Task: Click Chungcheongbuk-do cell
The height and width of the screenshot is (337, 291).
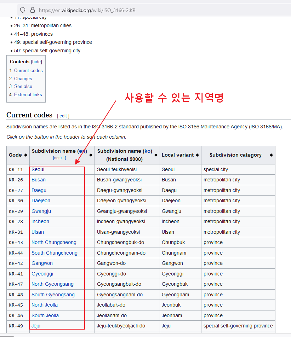Action: point(127,243)
